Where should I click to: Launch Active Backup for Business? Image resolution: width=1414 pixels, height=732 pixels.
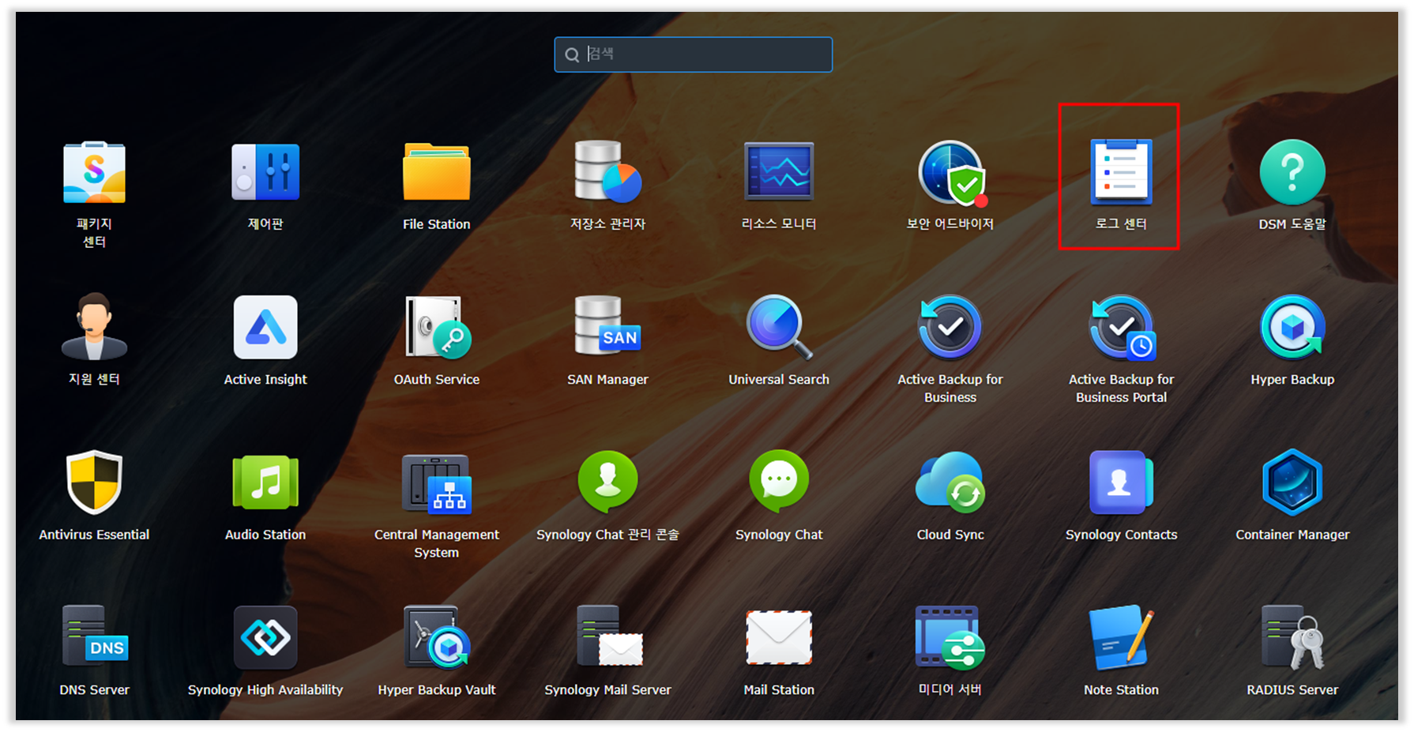[x=950, y=327]
